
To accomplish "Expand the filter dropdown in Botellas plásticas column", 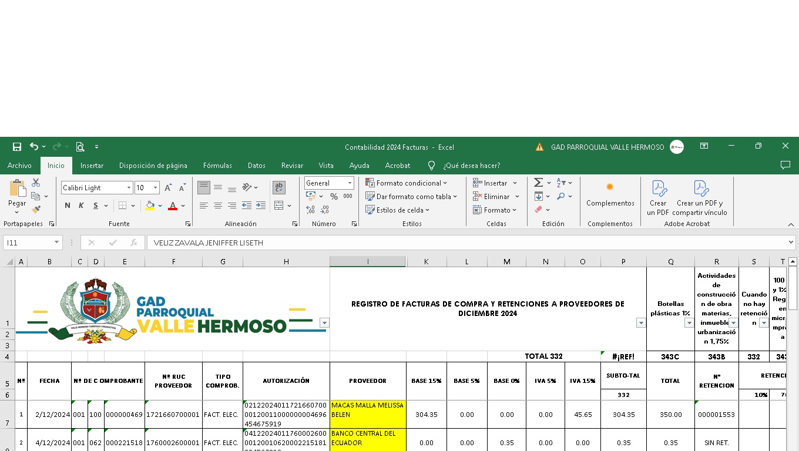I will click(x=689, y=323).
